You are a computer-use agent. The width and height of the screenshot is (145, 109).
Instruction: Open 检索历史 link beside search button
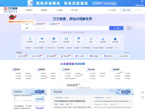click(130, 29)
